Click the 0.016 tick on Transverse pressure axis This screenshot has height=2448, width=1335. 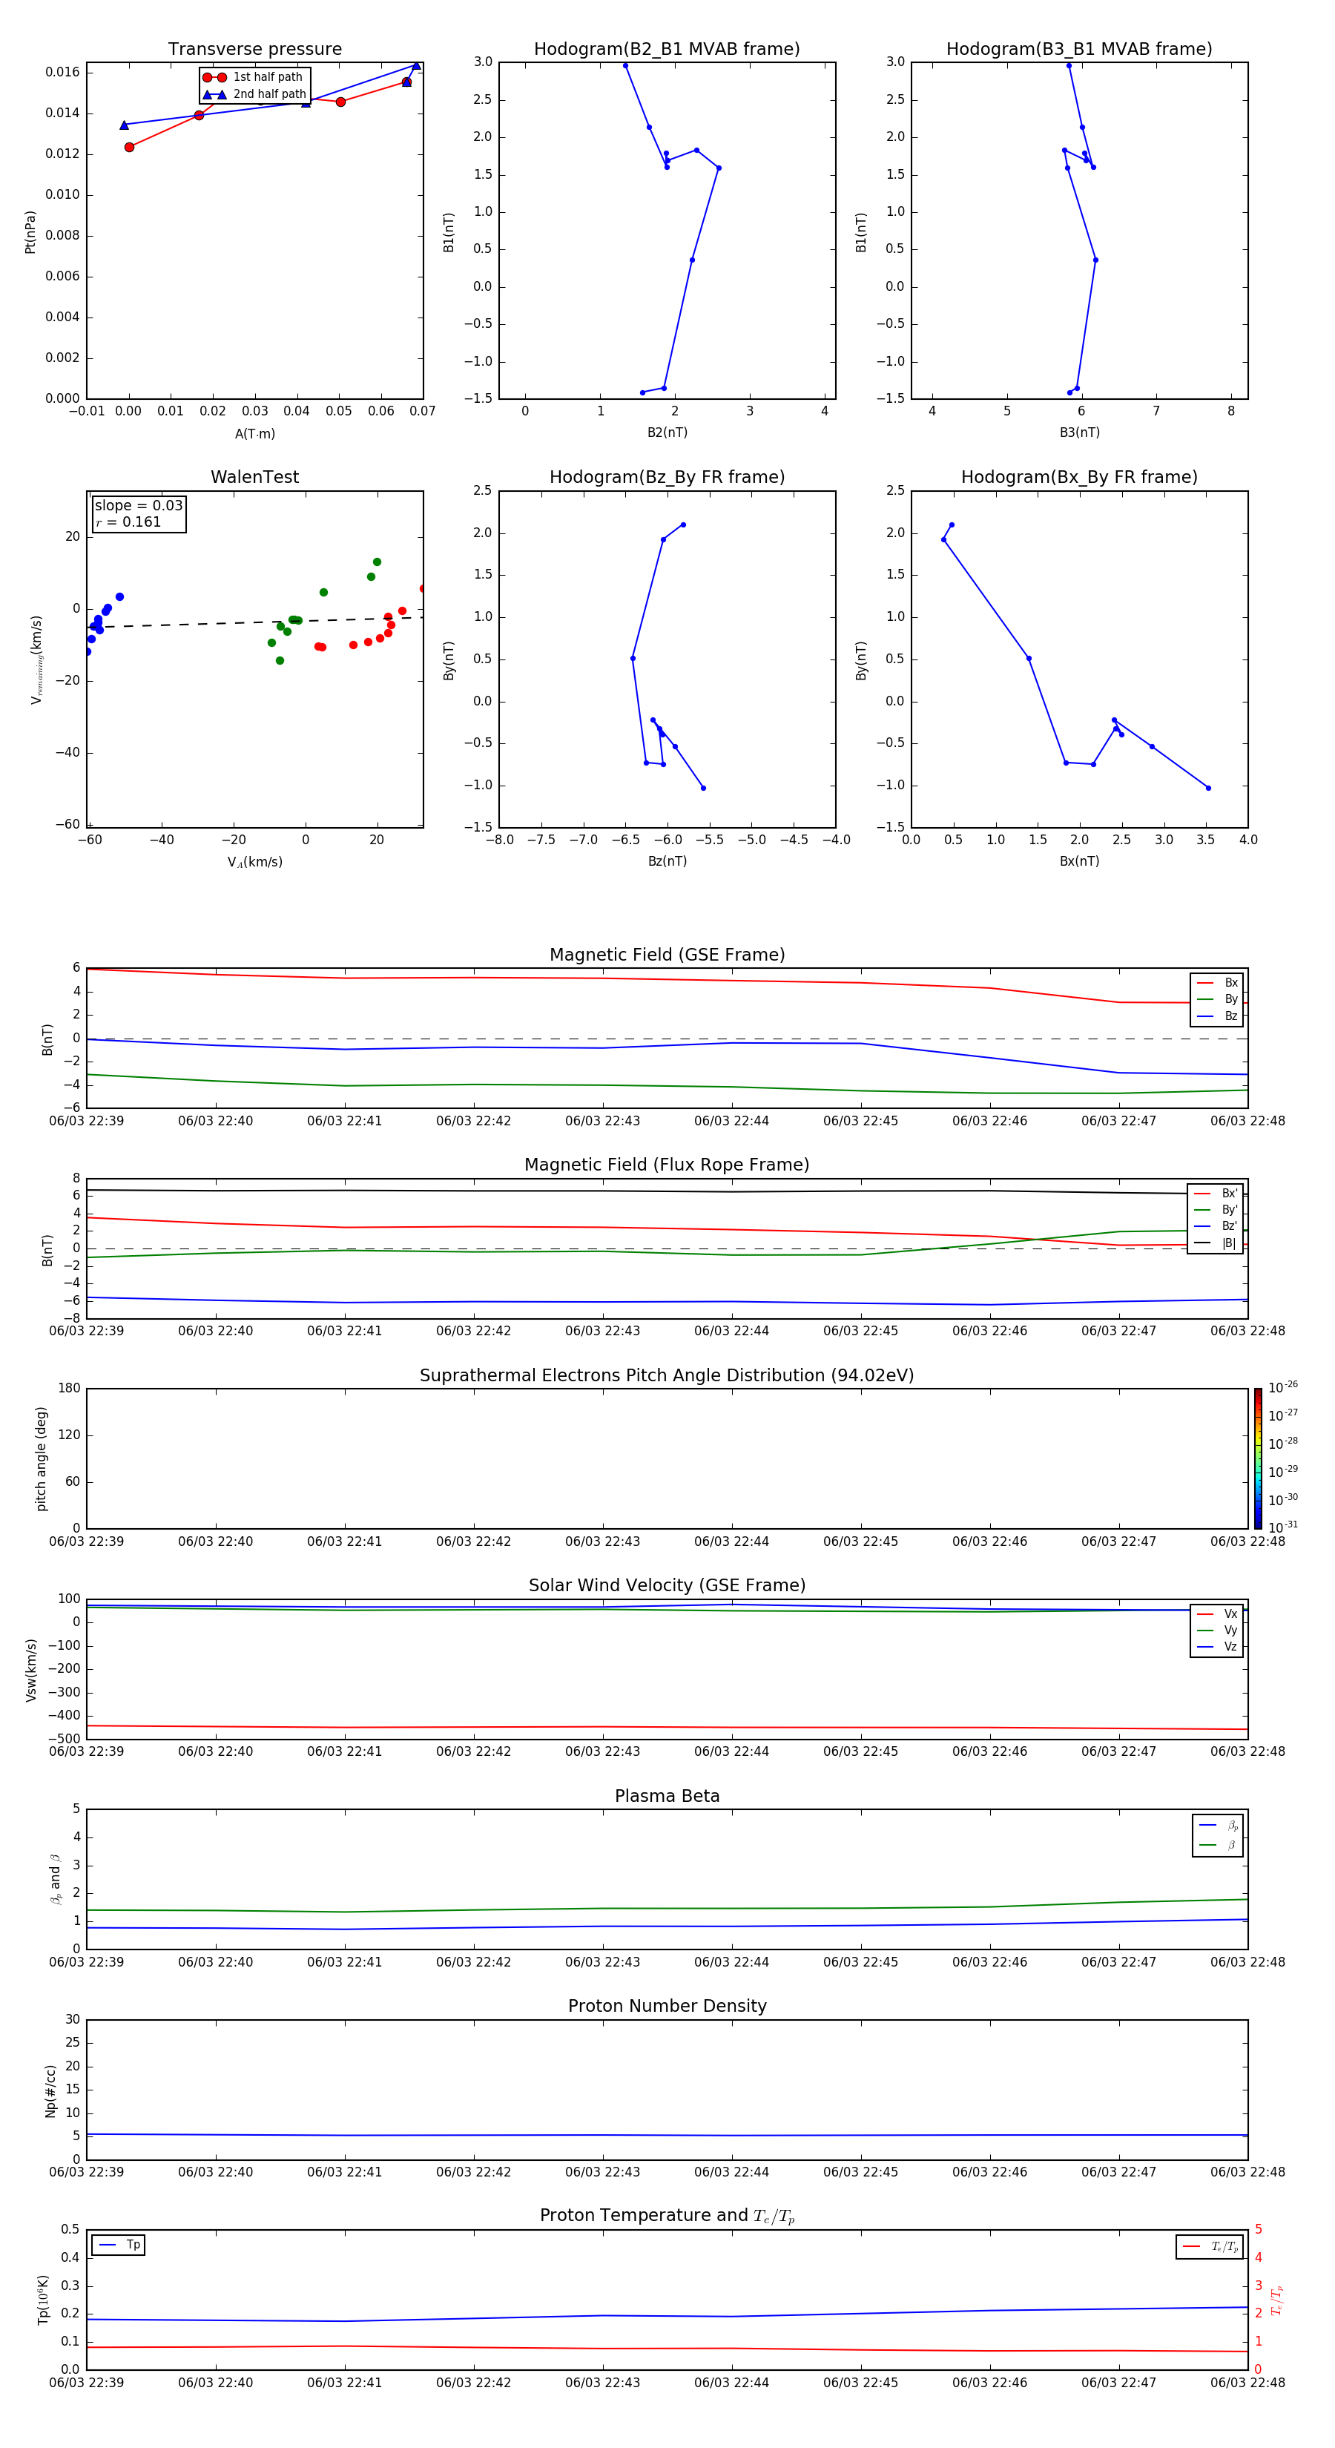pos(62,72)
